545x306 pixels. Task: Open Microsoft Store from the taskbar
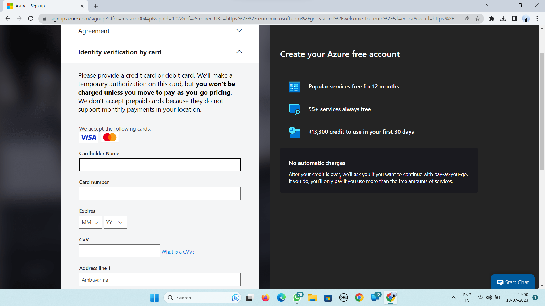pos(328,297)
